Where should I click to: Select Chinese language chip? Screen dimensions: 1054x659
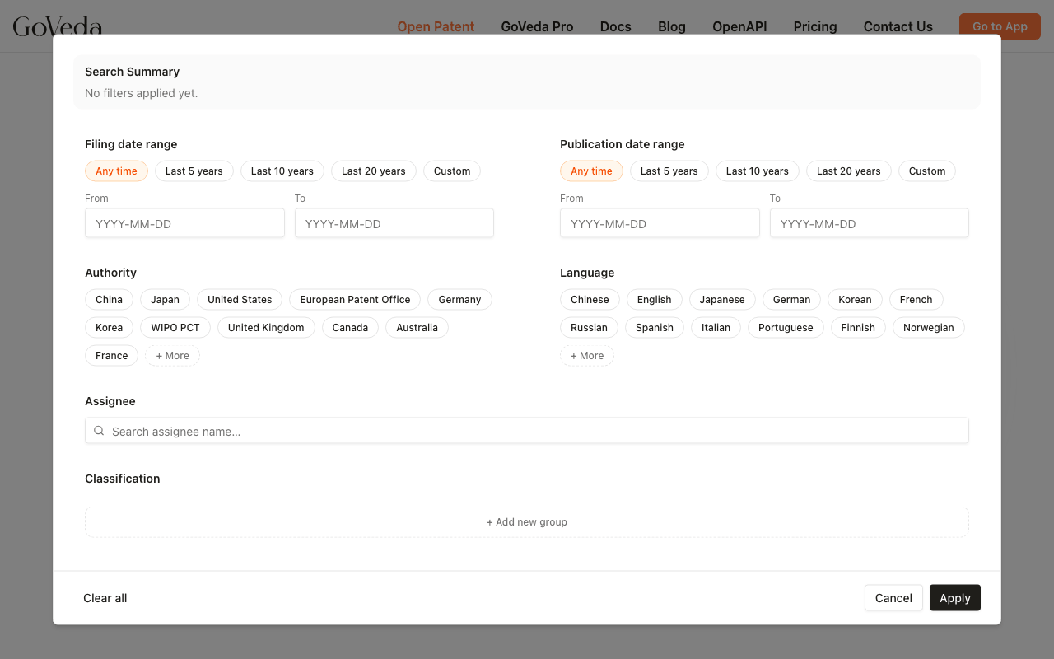click(590, 300)
